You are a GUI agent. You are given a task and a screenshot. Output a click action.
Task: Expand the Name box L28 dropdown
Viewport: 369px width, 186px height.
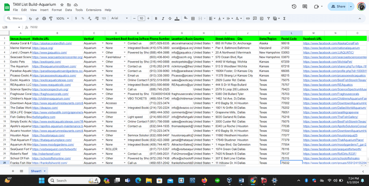[x=19, y=28]
